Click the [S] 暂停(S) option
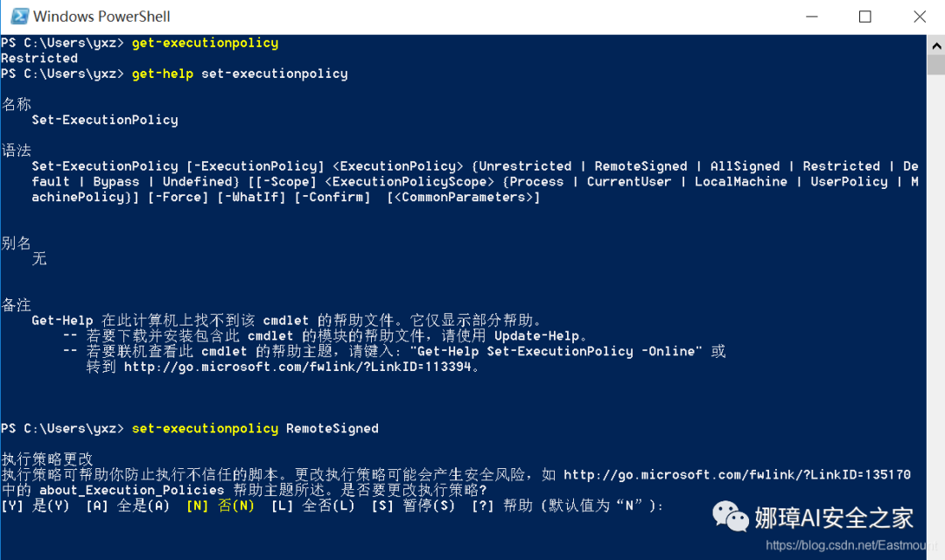945x560 pixels. click(x=413, y=506)
